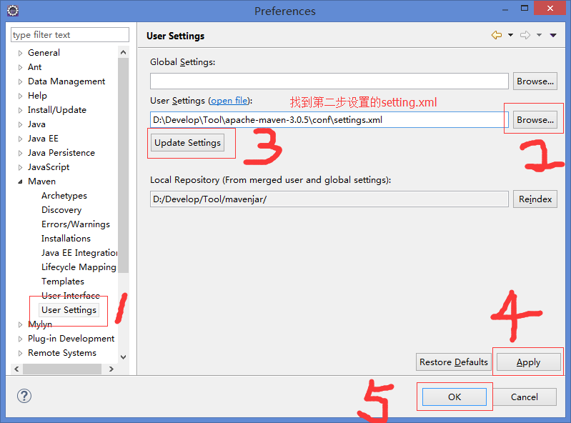Open the forward history dropdown arrow
This screenshot has height=423, width=571.
coord(539,35)
